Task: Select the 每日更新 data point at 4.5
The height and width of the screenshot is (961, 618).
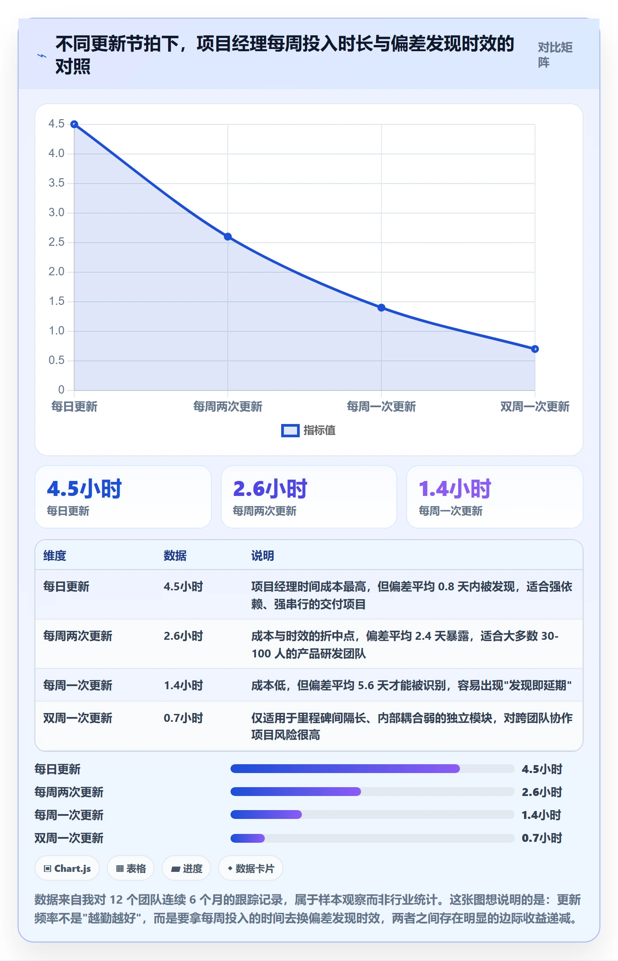Action: click(74, 124)
